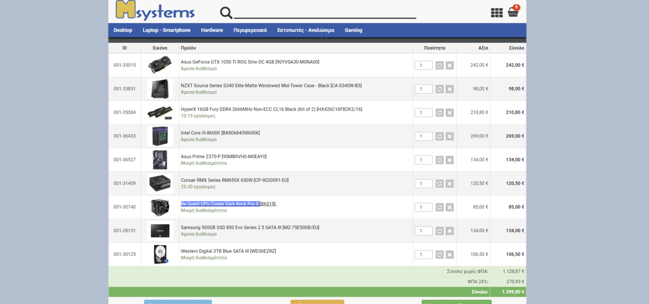Screen dimensions: 649x304
Task: Refresh quantity for Western Digital 3TB Blue
Action: (440, 254)
